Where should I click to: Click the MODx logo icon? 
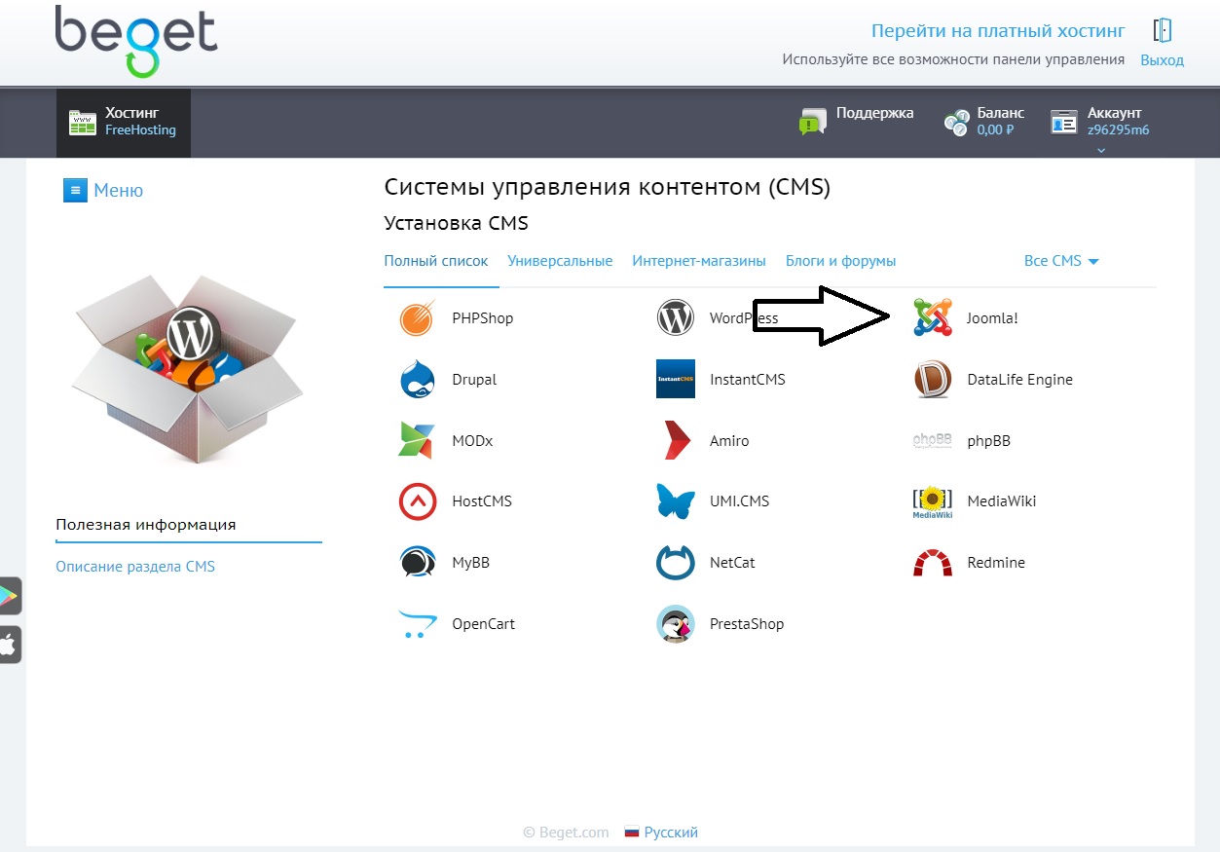418,441
